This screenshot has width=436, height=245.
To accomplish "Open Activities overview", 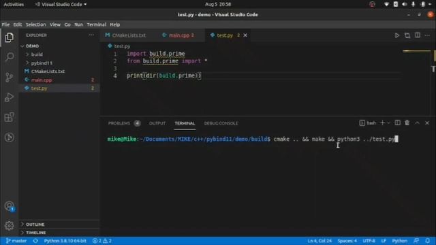I will 14,4.
